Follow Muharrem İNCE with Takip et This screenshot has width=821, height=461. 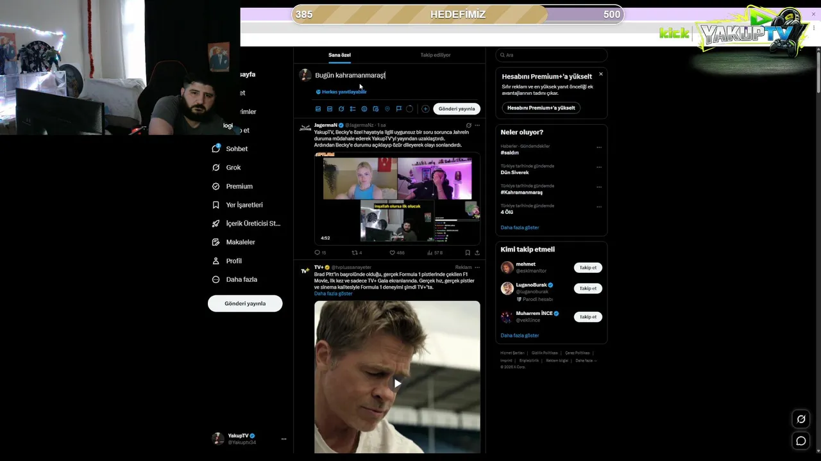point(588,317)
